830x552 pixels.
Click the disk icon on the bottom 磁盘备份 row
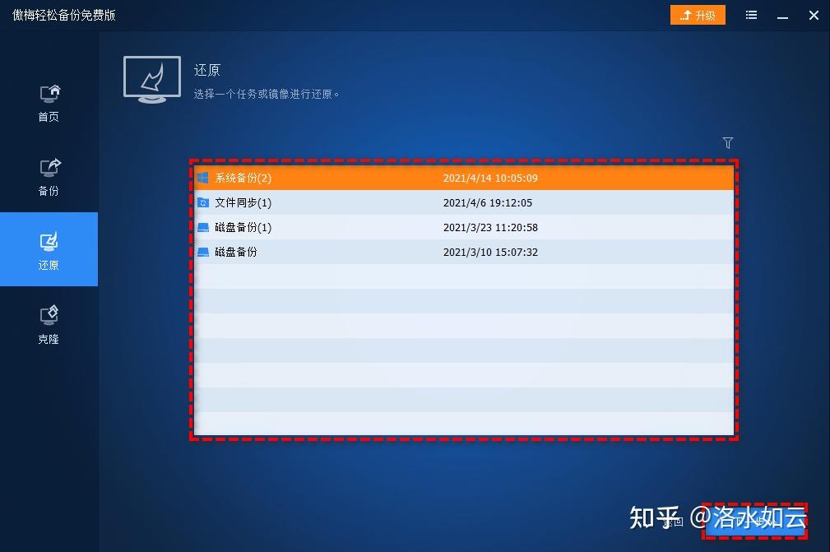coord(202,252)
